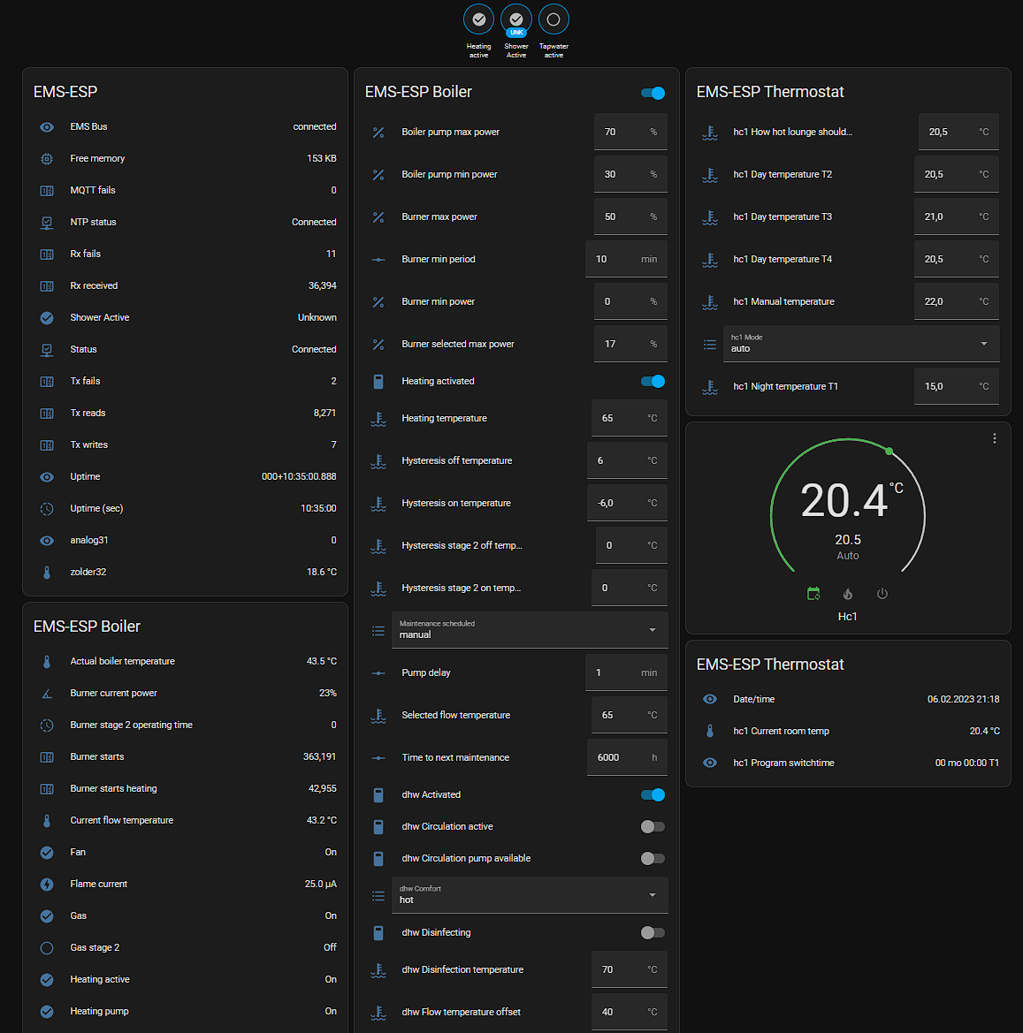
Task: Enable the dhw Circulation active toggle
Action: (653, 826)
